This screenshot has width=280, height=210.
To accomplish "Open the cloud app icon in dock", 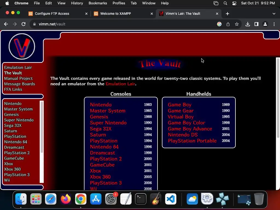I will click(192, 199).
